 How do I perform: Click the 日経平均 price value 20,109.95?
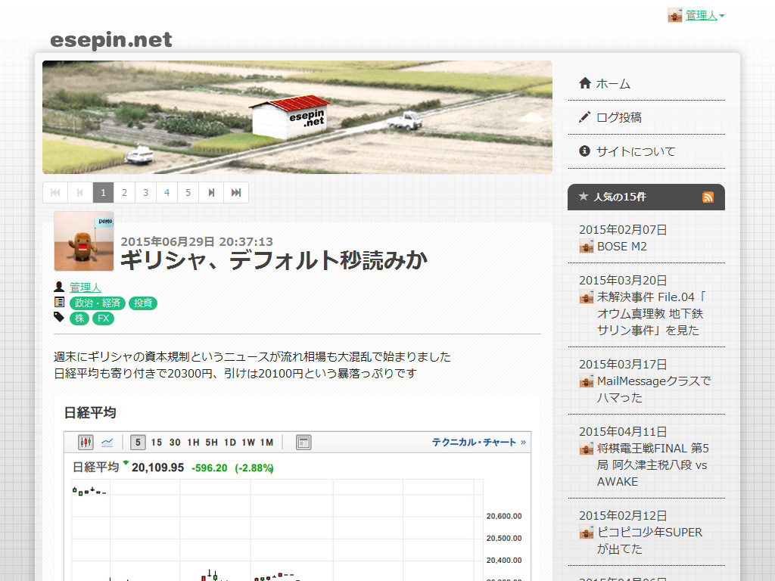(157, 468)
